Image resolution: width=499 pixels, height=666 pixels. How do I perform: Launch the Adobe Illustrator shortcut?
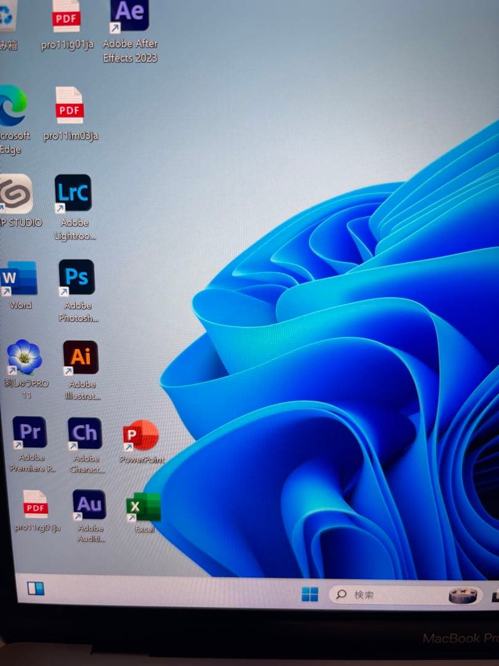(x=81, y=358)
